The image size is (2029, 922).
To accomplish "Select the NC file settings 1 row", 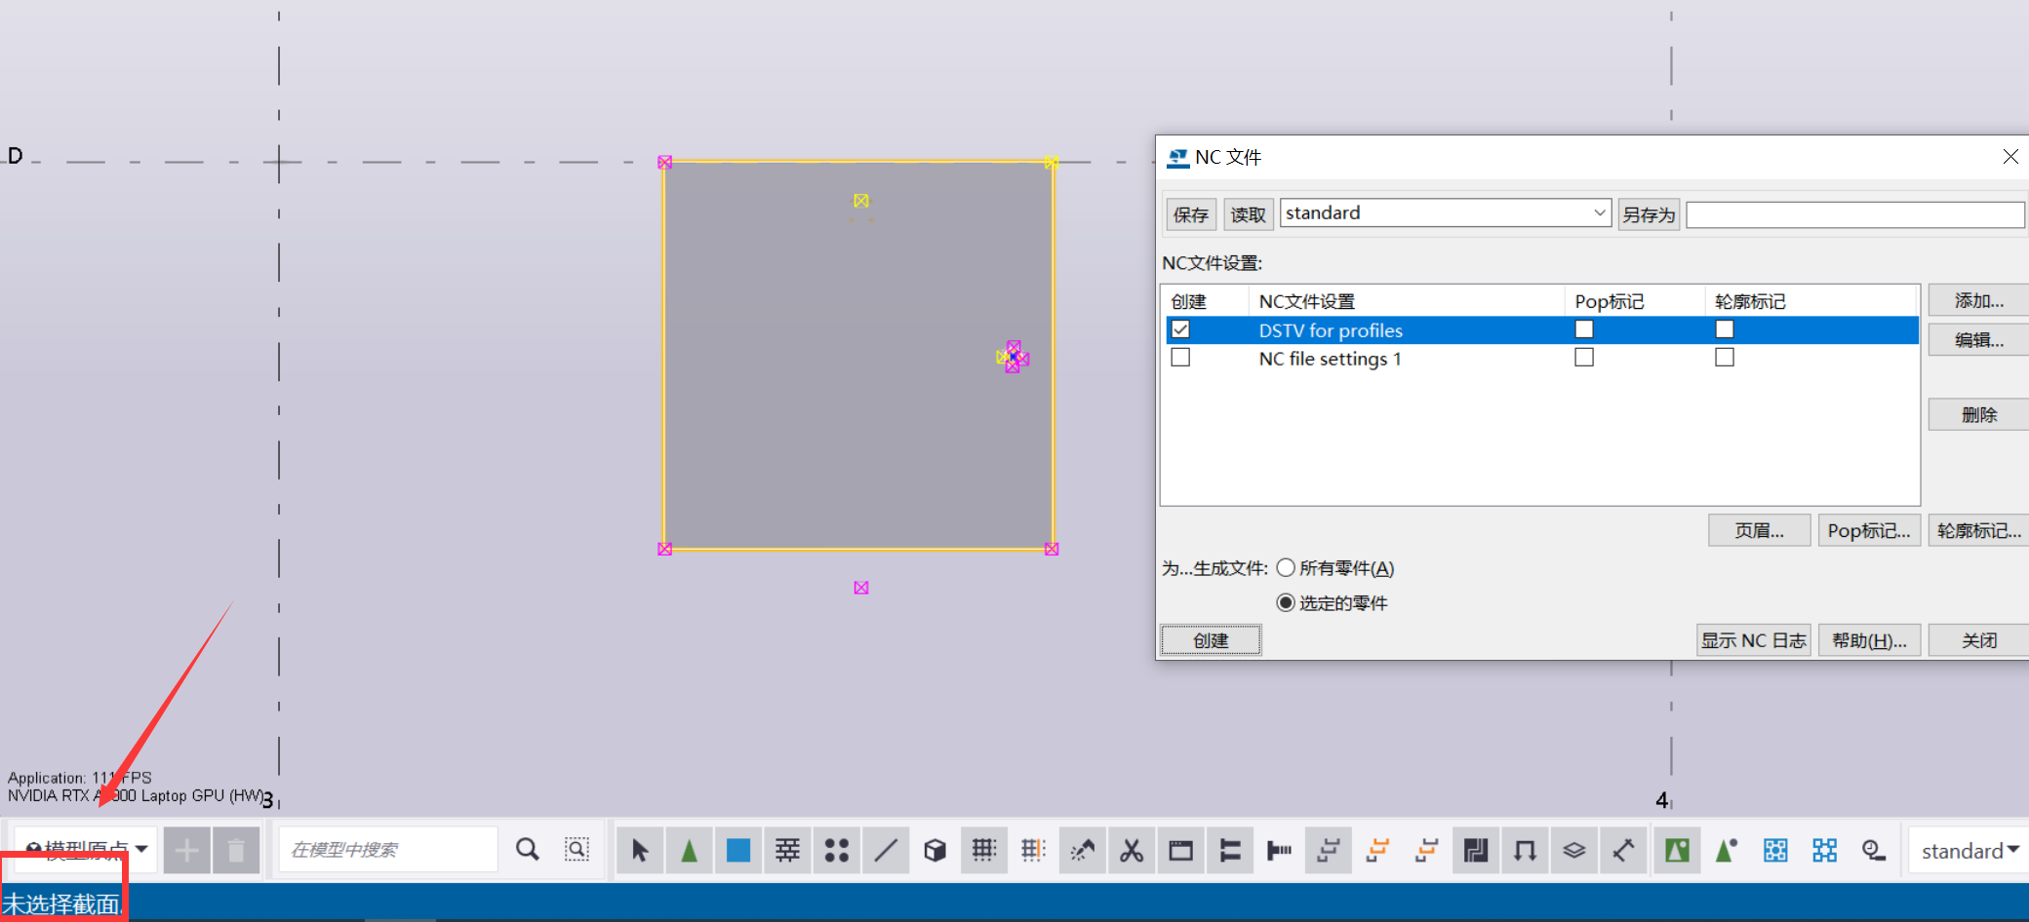I will [x=1540, y=359].
